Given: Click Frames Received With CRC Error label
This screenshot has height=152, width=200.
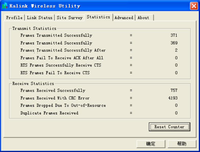Looking at the screenshot, I should click(55, 98).
